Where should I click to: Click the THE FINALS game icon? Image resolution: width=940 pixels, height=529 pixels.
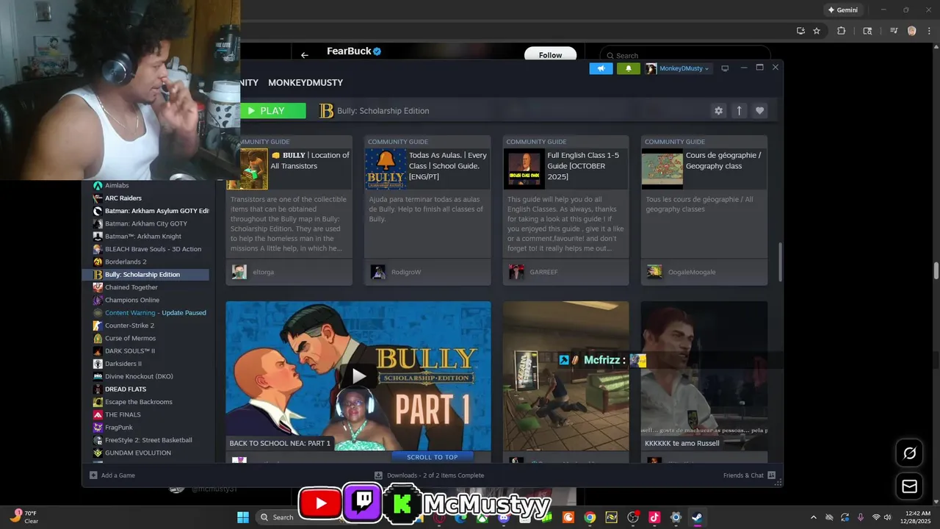[98, 414]
